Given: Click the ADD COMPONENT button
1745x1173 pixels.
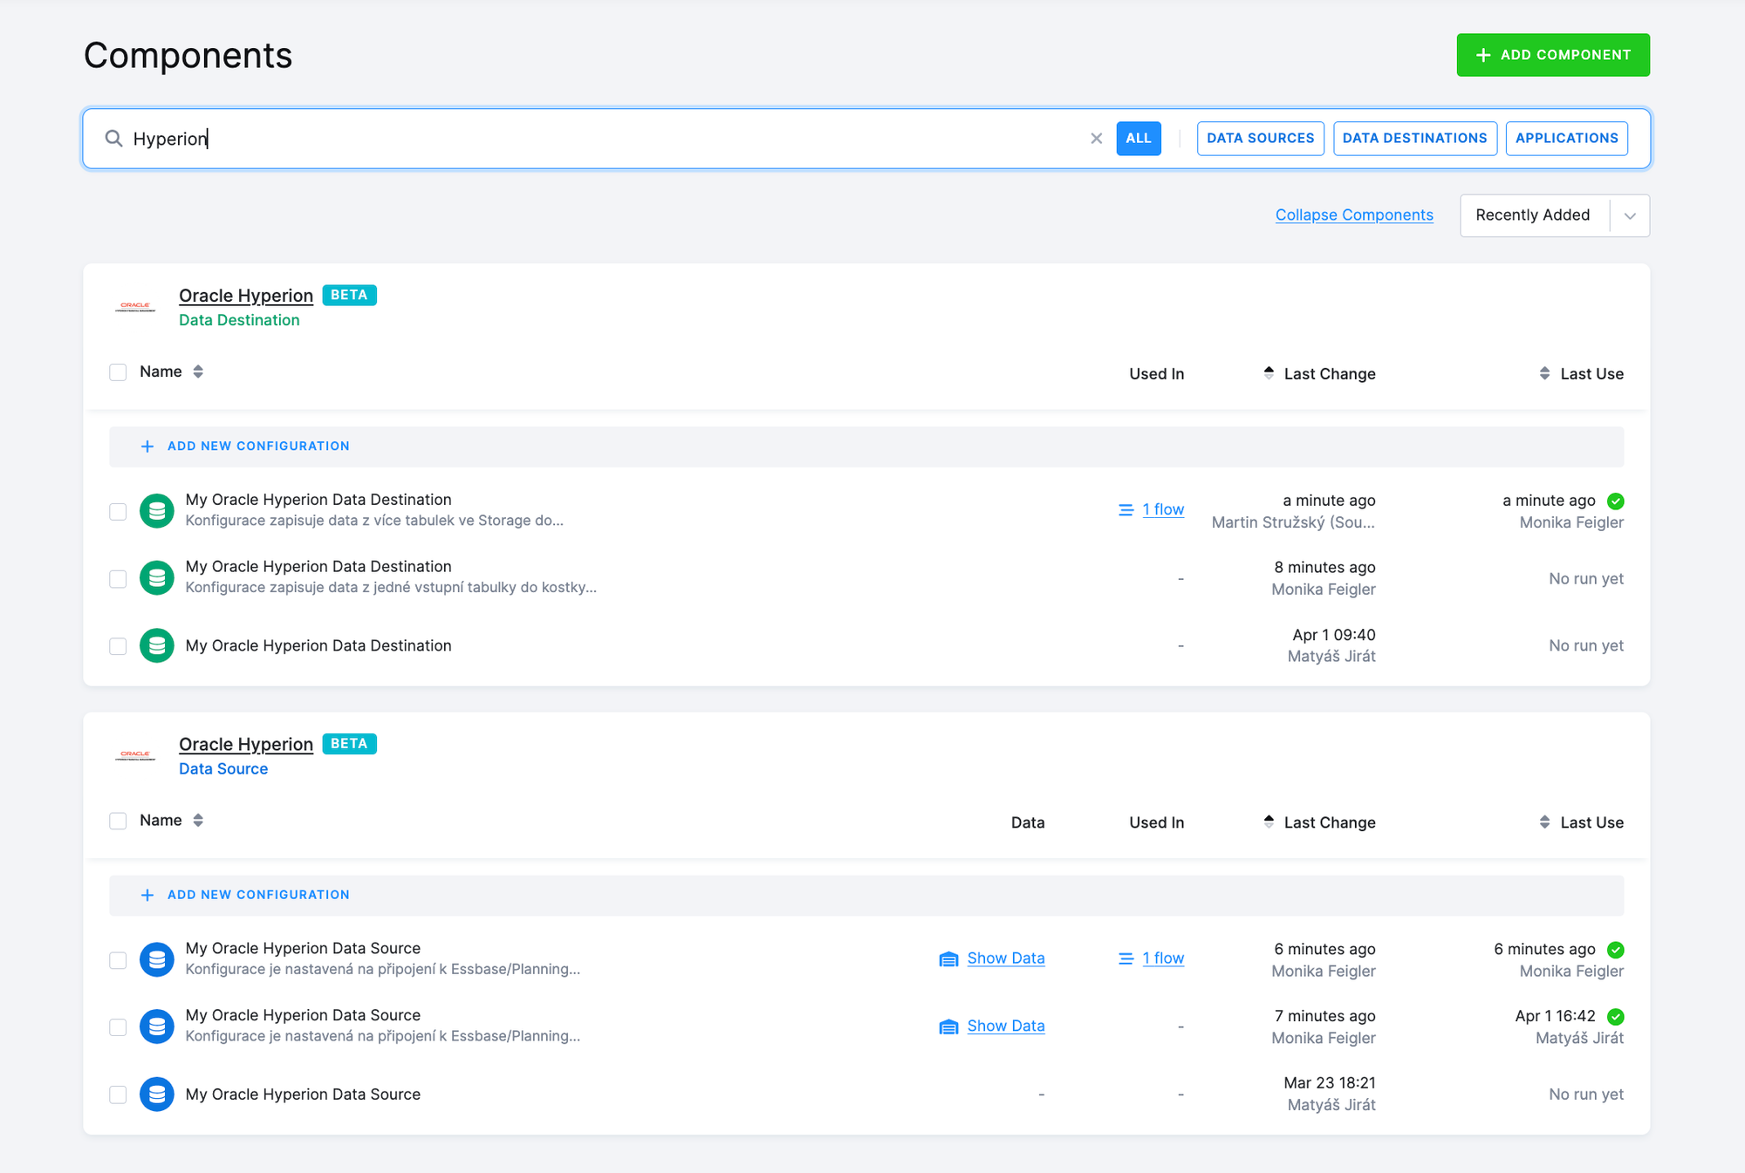Looking at the screenshot, I should pyautogui.click(x=1553, y=54).
